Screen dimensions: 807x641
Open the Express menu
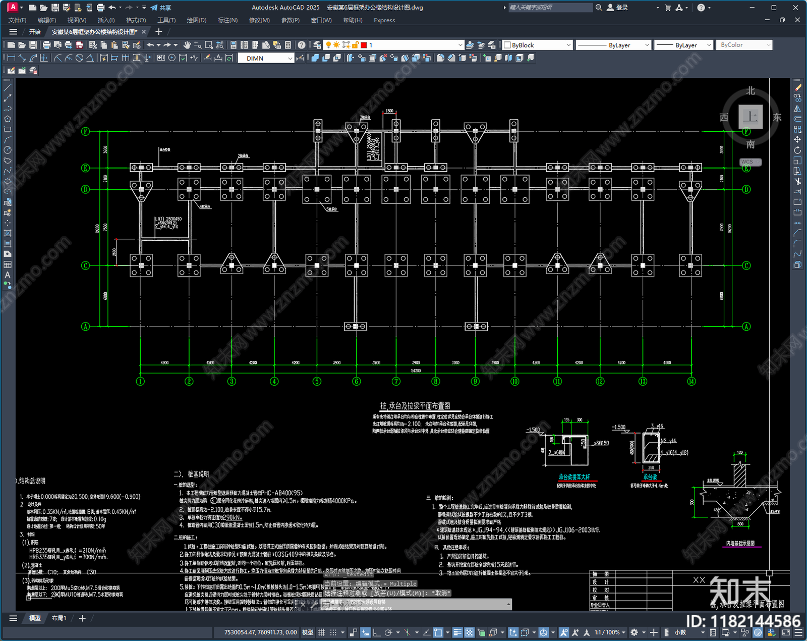point(384,20)
